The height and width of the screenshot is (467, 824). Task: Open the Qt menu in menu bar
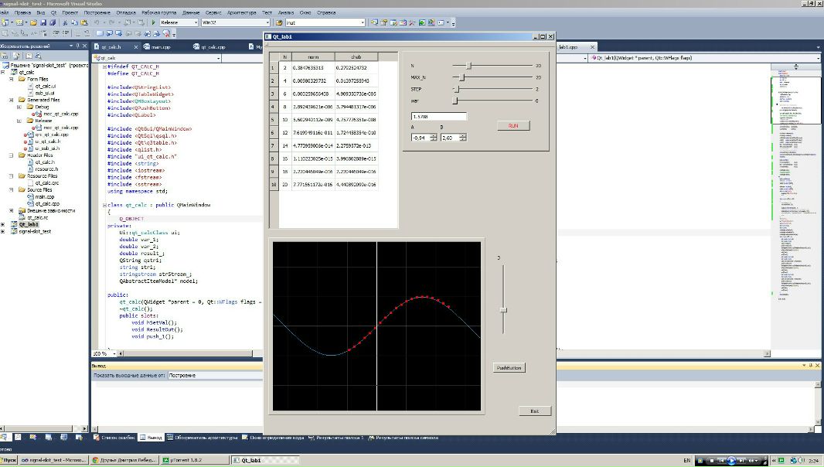click(53, 13)
